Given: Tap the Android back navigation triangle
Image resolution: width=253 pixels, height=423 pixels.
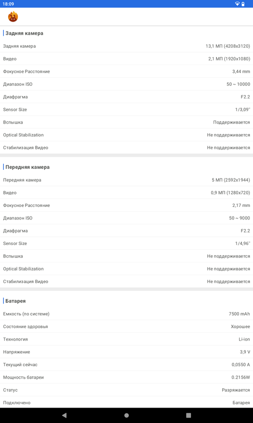Looking at the screenshot, I should pos(64,415).
